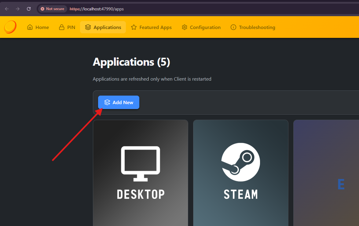The image size is (359, 226).
Task: Click the 'Applications are refreshed only' note
Action: [x=152, y=79]
